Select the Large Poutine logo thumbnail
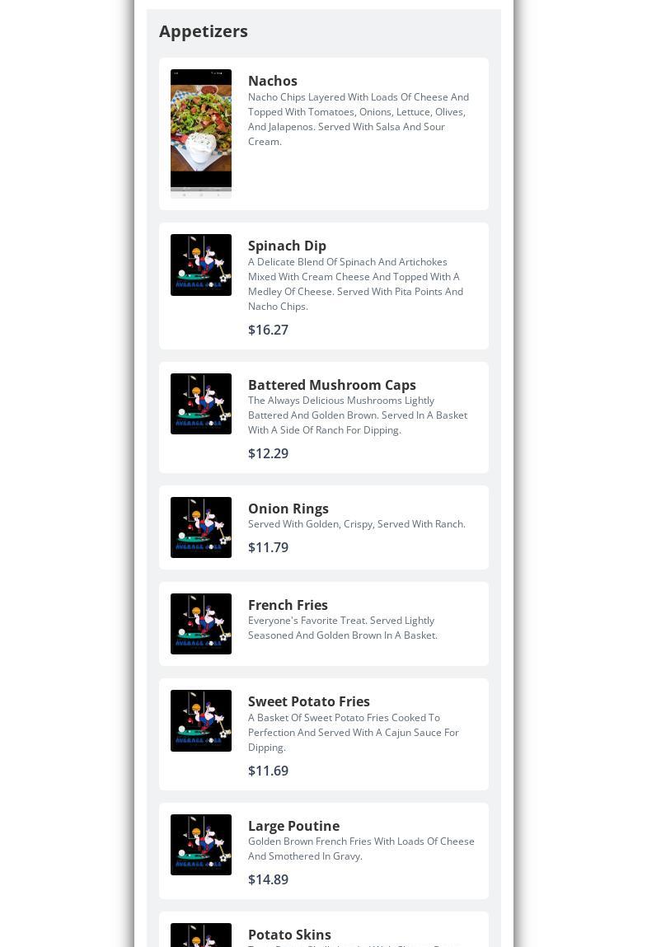 (200, 844)
